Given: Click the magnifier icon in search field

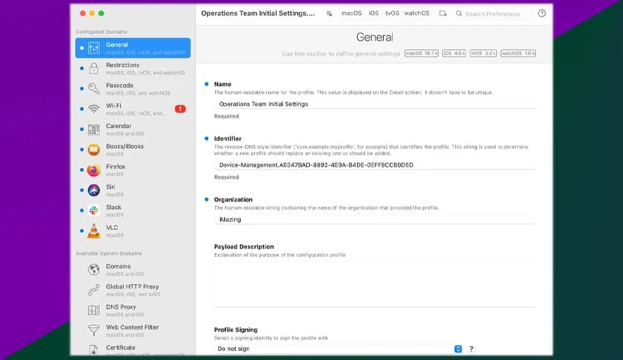Looking at the screenshot, I should [x=459, y=13].
